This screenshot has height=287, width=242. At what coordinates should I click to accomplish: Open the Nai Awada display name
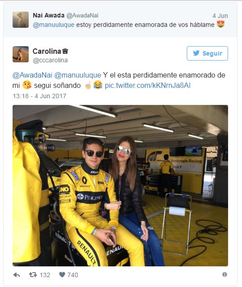pos(48,15)
